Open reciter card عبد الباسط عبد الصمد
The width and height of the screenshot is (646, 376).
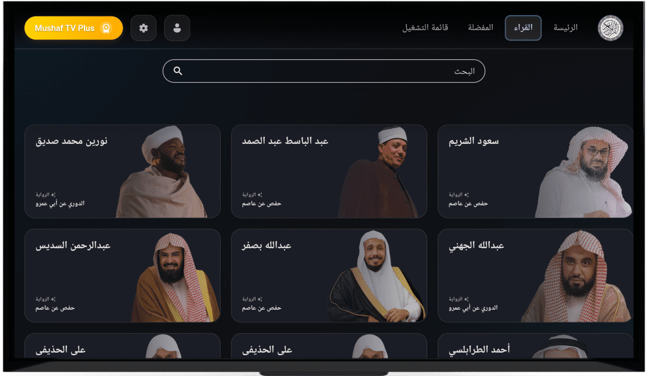(x=328, y=171)
